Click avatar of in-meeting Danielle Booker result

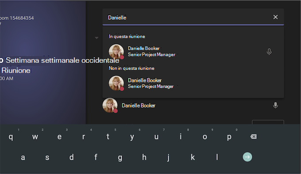pyautogui.click(x=116, y=52)
